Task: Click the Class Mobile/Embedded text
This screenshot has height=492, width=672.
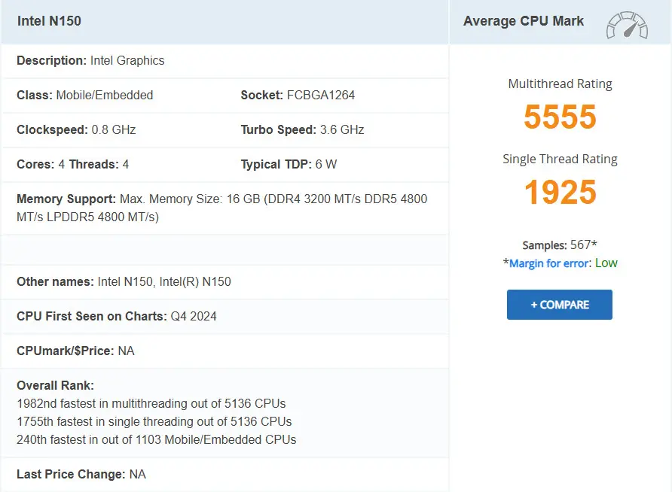Action: point(84,96)
